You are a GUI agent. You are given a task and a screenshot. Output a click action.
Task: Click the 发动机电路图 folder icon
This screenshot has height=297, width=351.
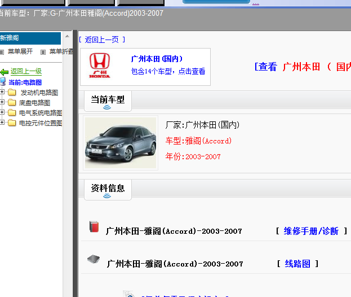coord(12,92)
